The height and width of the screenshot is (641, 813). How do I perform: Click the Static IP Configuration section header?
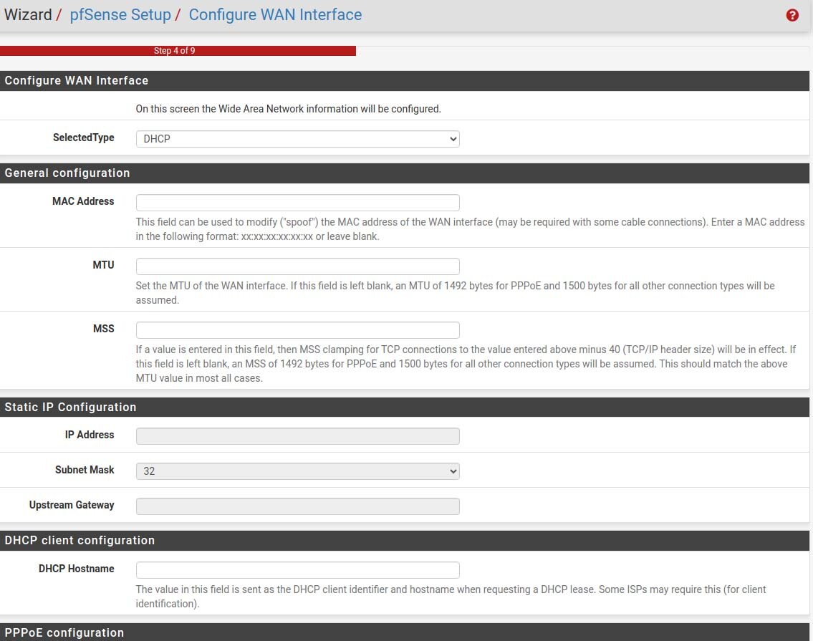click(x=405, y=407)
